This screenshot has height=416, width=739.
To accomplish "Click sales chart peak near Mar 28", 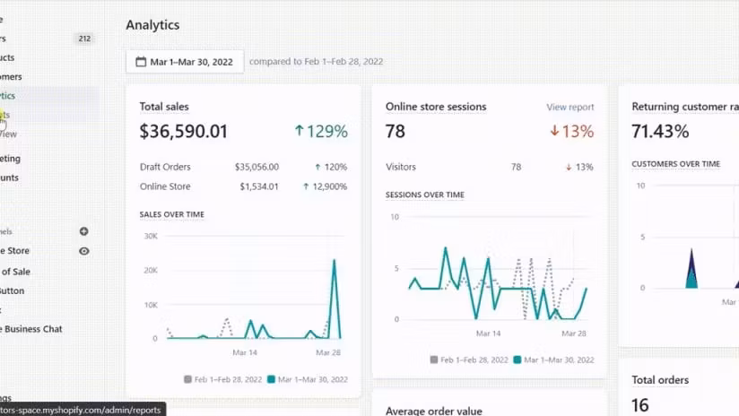I will coord(335,261).
